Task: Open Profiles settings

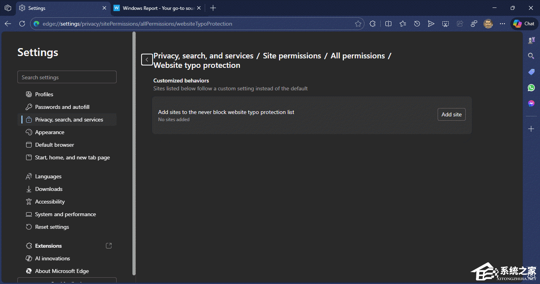Action: pos(67,94)
